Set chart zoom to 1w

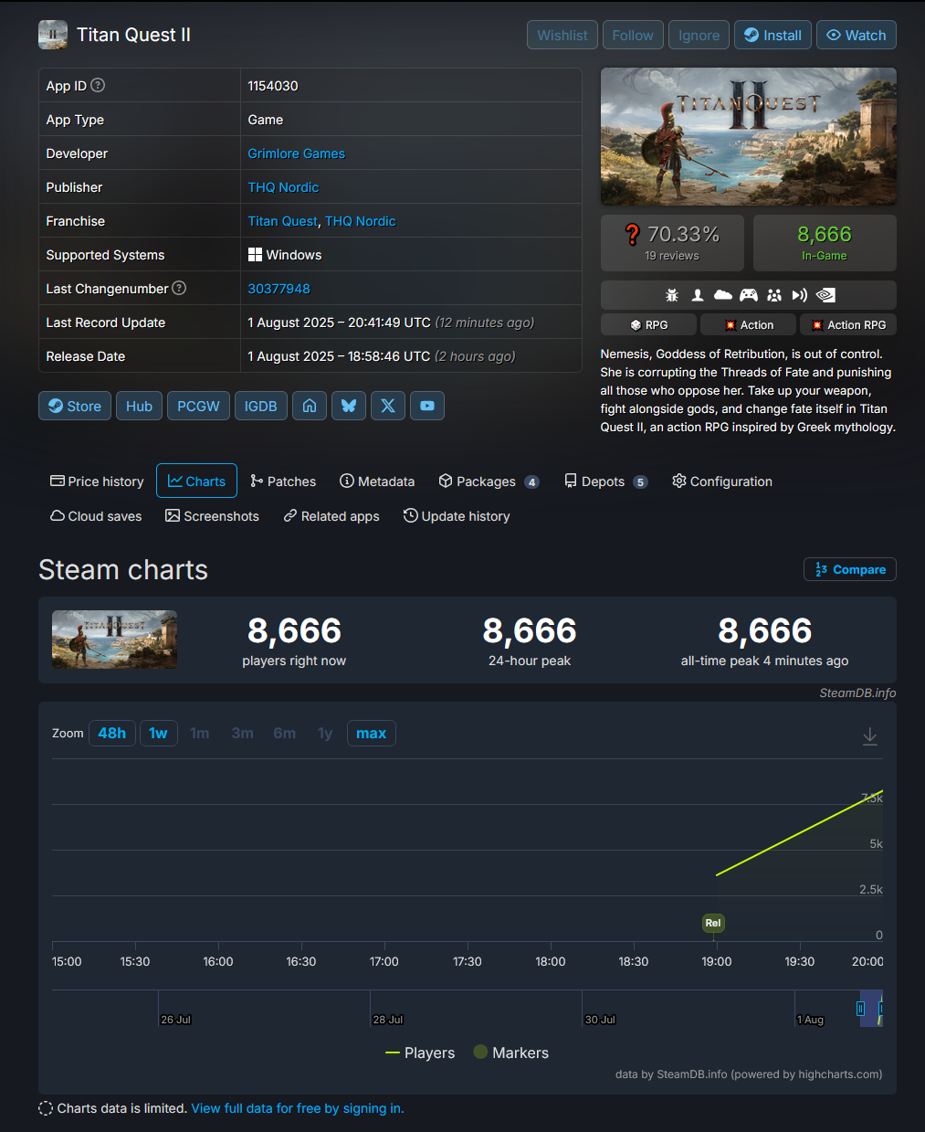159,733
